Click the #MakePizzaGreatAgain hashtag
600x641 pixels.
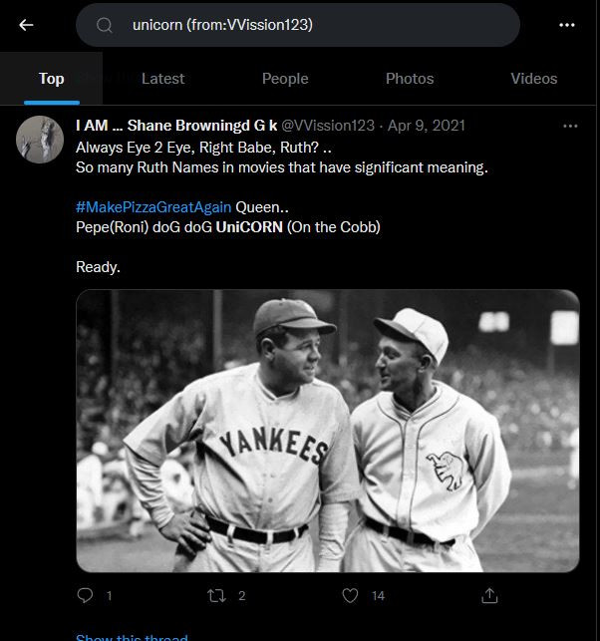point(152,207)
